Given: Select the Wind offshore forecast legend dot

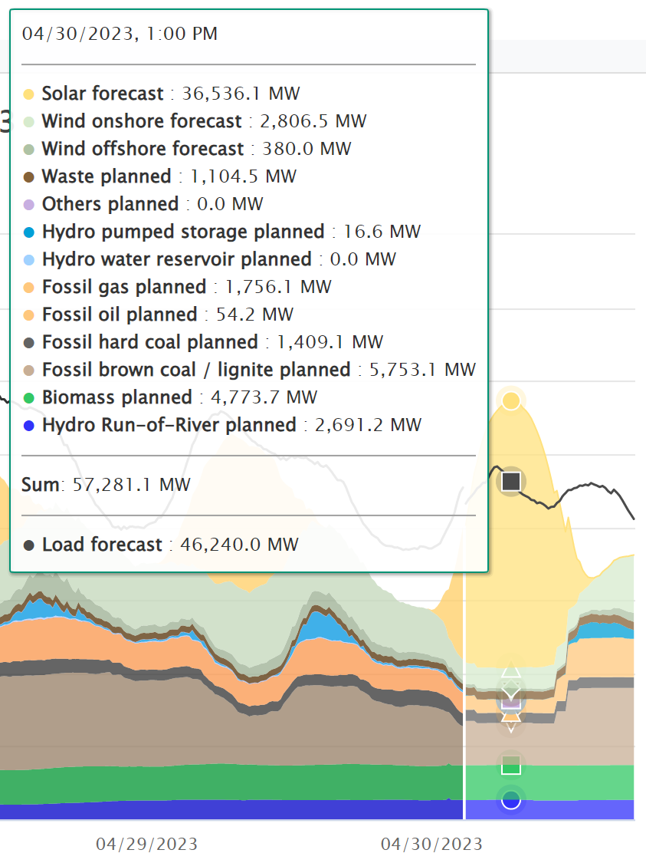Looking at the screenshot, I should click(28, 150).
